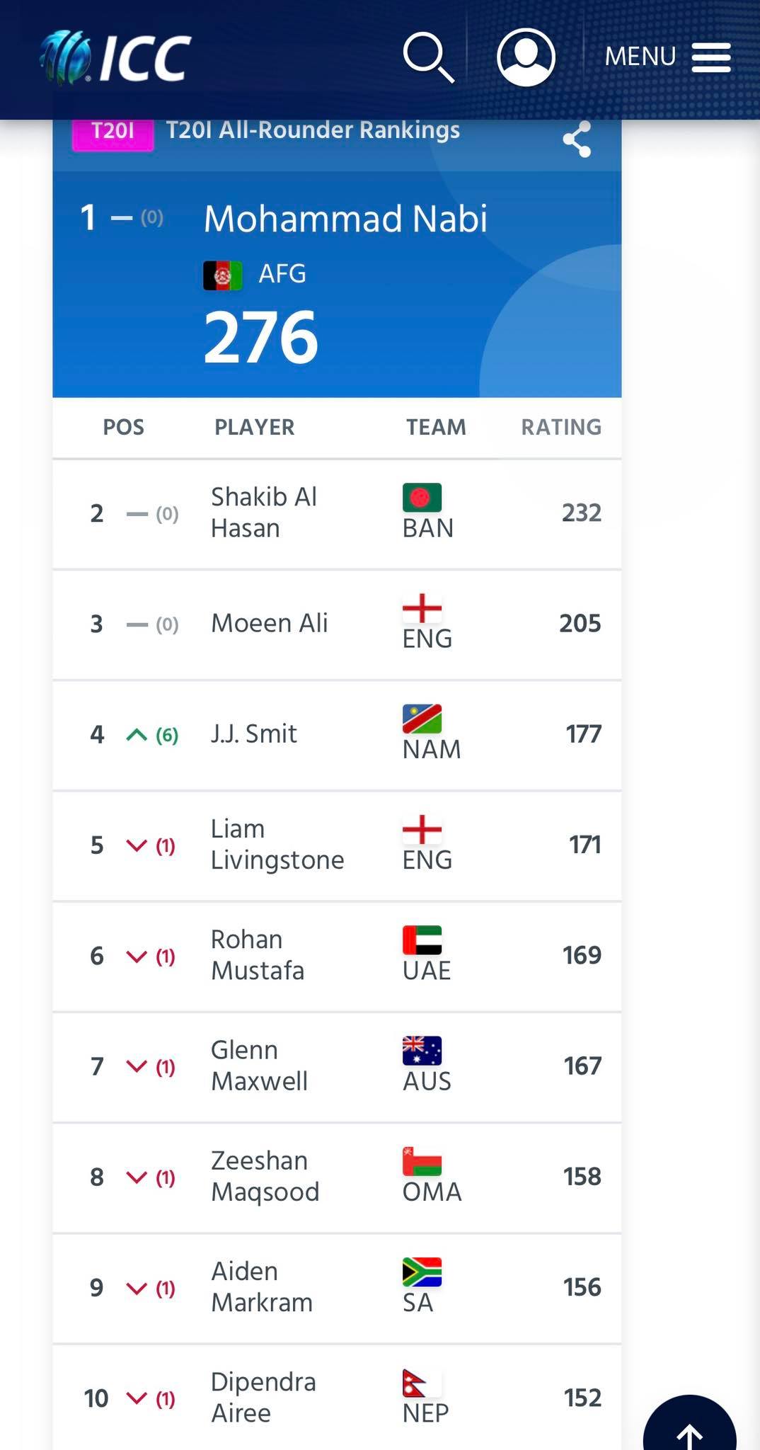Open Mohammad Nabi's player profile
The width and height of the screenshot is (760, 1450).
tap(345, 218)
